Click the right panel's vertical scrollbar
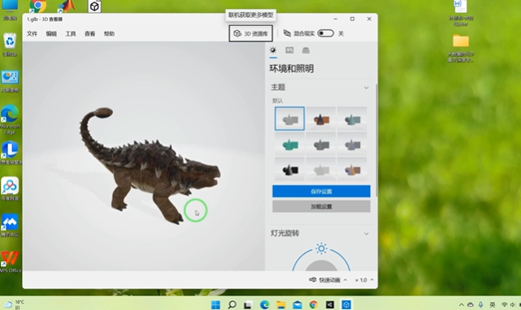Screen dimensions: 521x310 click(x=376, y=140)
